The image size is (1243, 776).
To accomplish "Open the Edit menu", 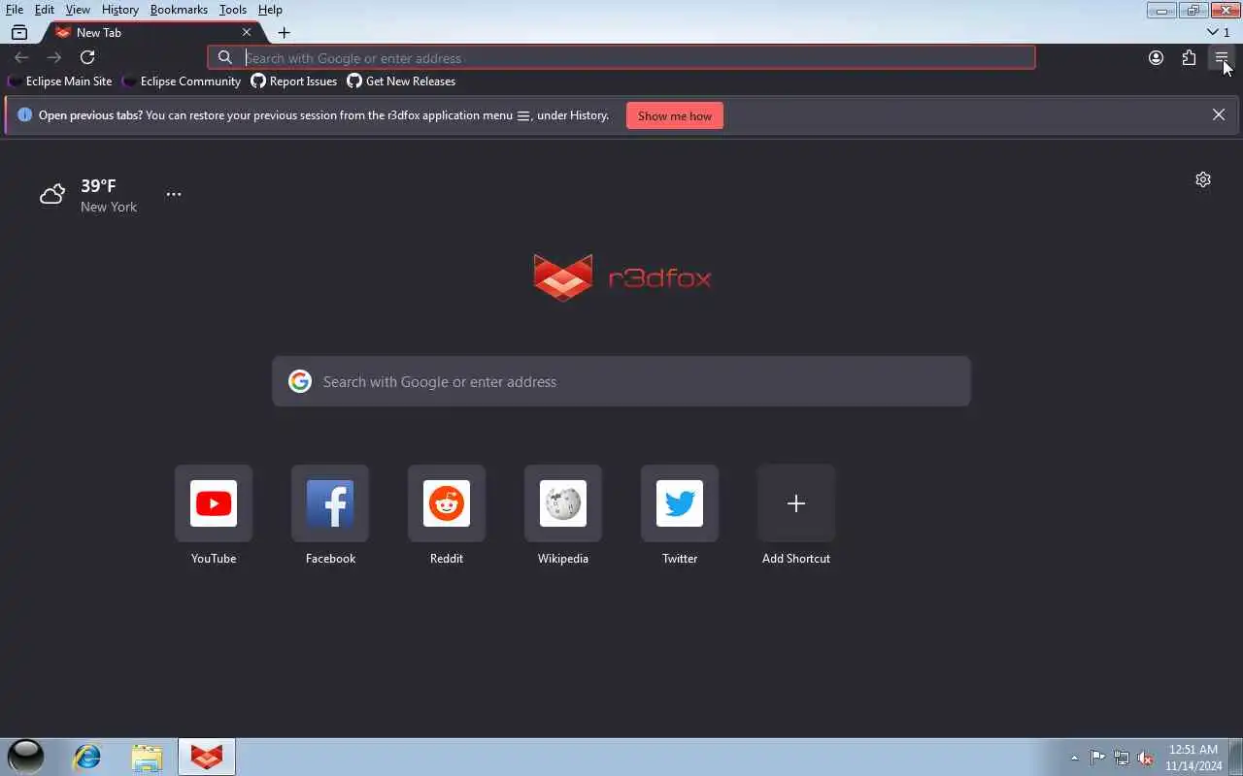I will pyautogui.click(x=45, y=10).
